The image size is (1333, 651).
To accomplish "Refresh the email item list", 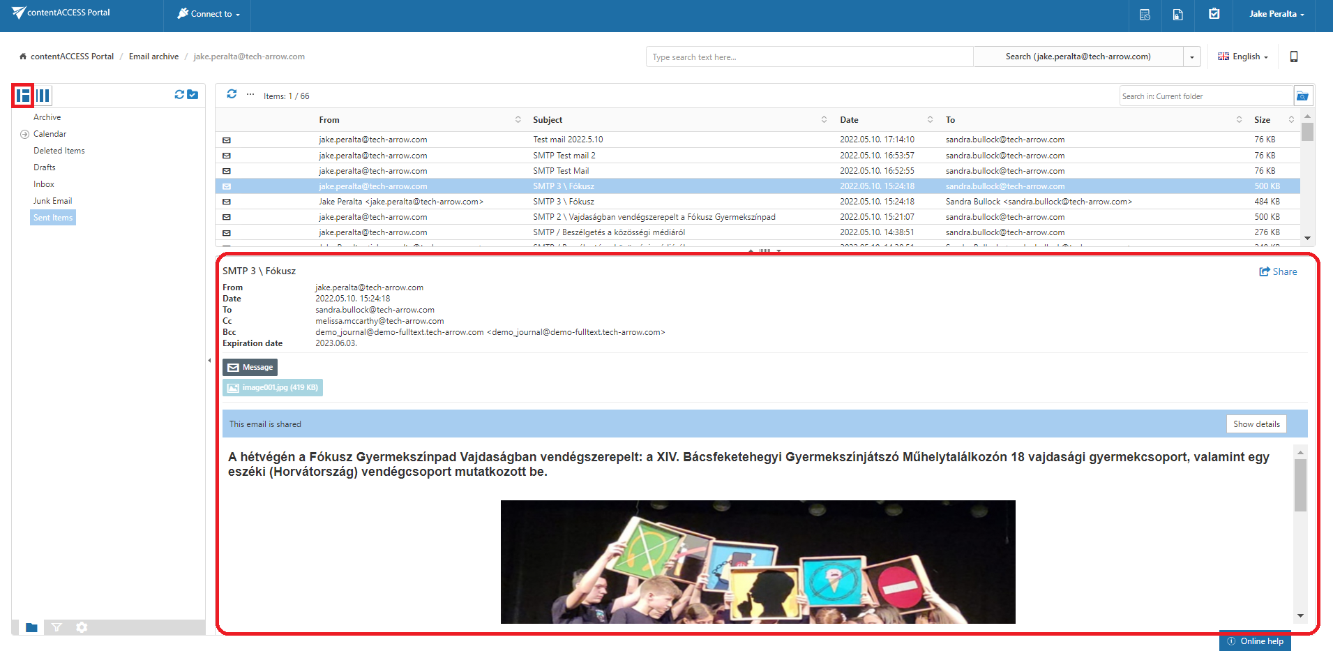I will [232, 94].
